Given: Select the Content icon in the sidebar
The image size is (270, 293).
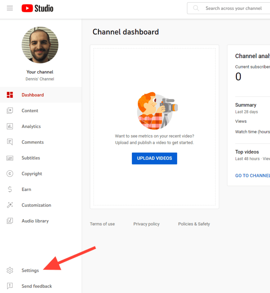Looking at the screenshot, I should 10,110.
